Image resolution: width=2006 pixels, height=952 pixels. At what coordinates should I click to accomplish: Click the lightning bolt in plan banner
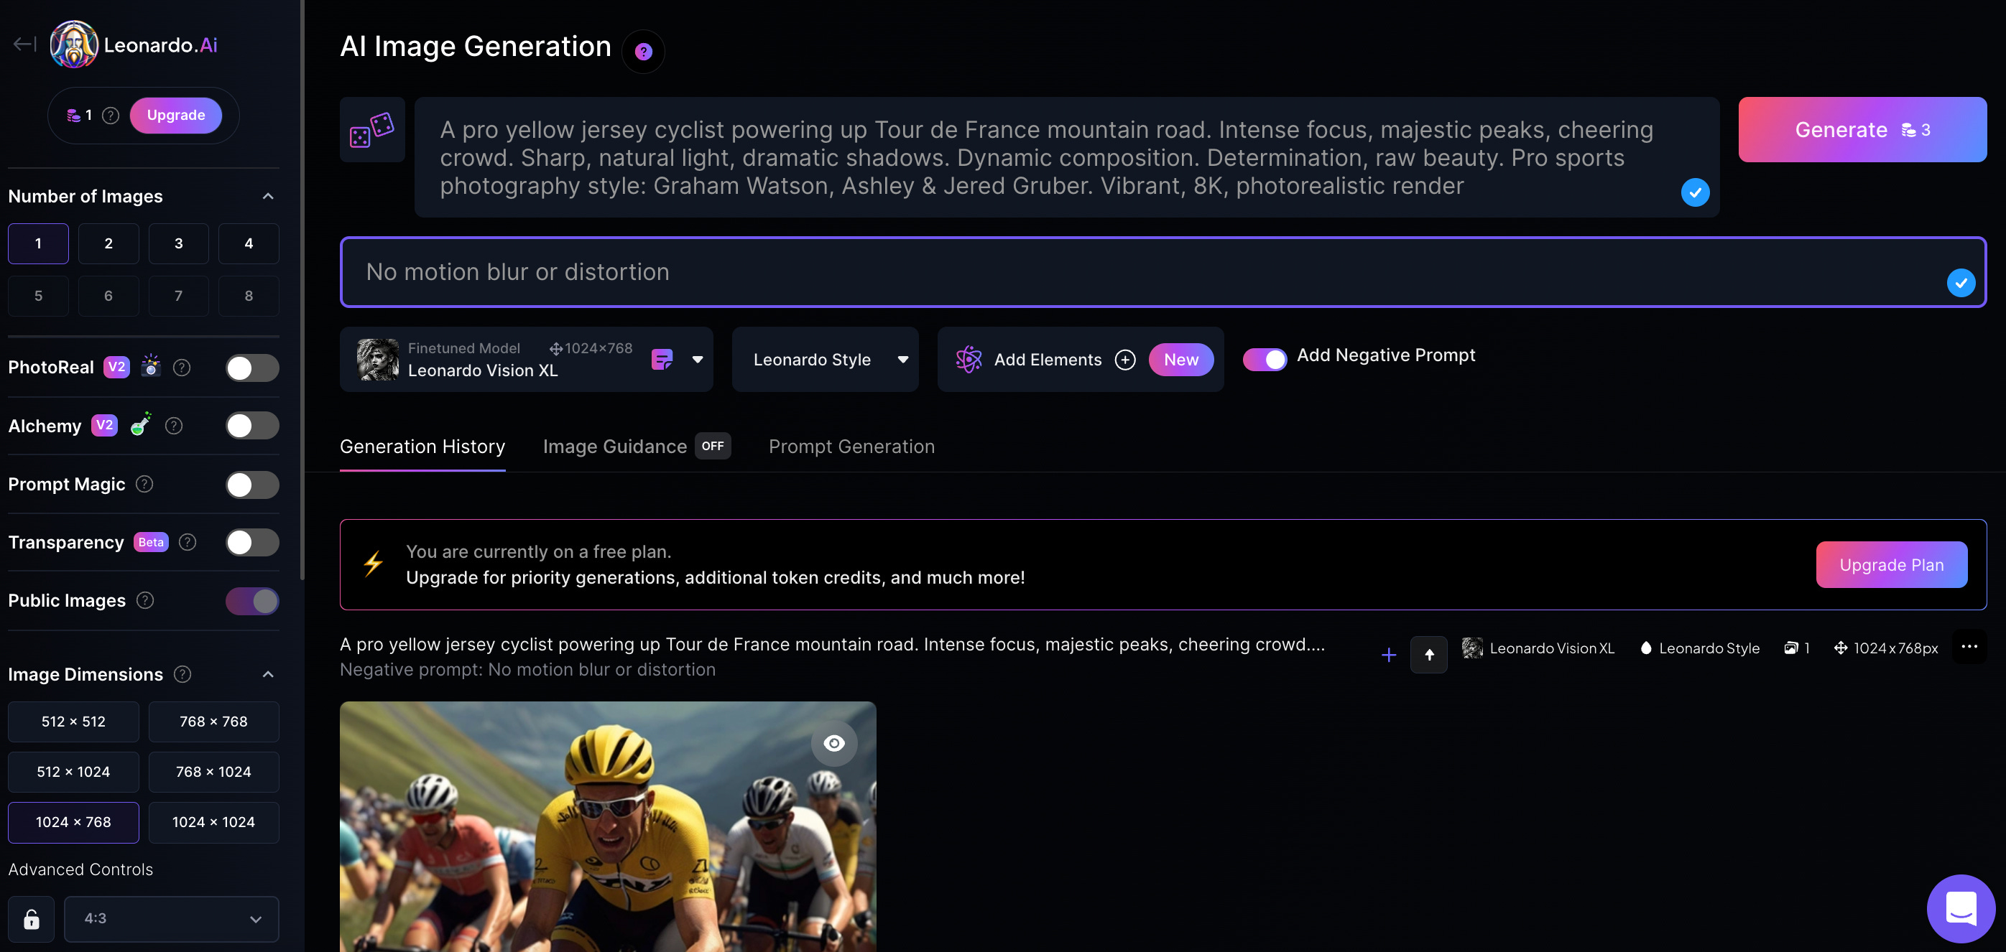coord(373,564)
